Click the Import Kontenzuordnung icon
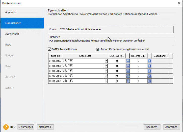 [x=98, y=49]
